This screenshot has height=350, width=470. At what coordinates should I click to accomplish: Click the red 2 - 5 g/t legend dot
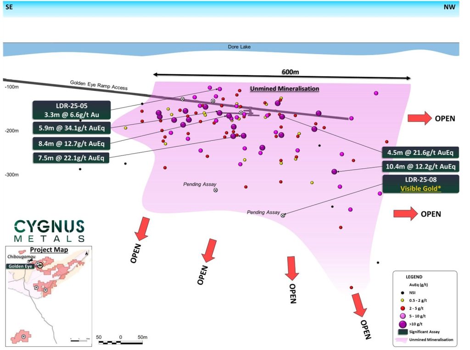tap(403, 307)
